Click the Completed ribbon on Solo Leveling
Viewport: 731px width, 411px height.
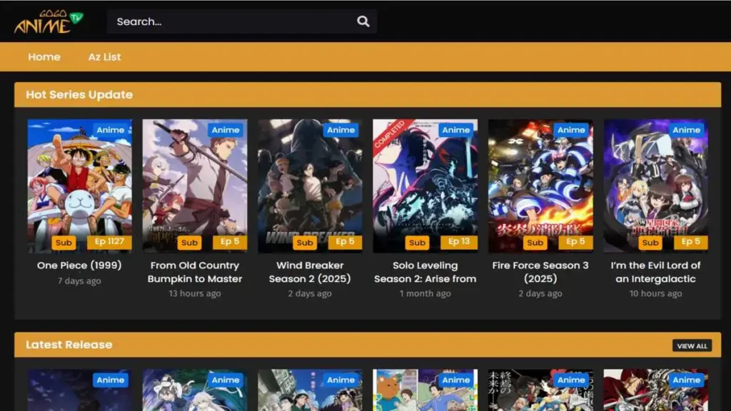pos(390,135)
